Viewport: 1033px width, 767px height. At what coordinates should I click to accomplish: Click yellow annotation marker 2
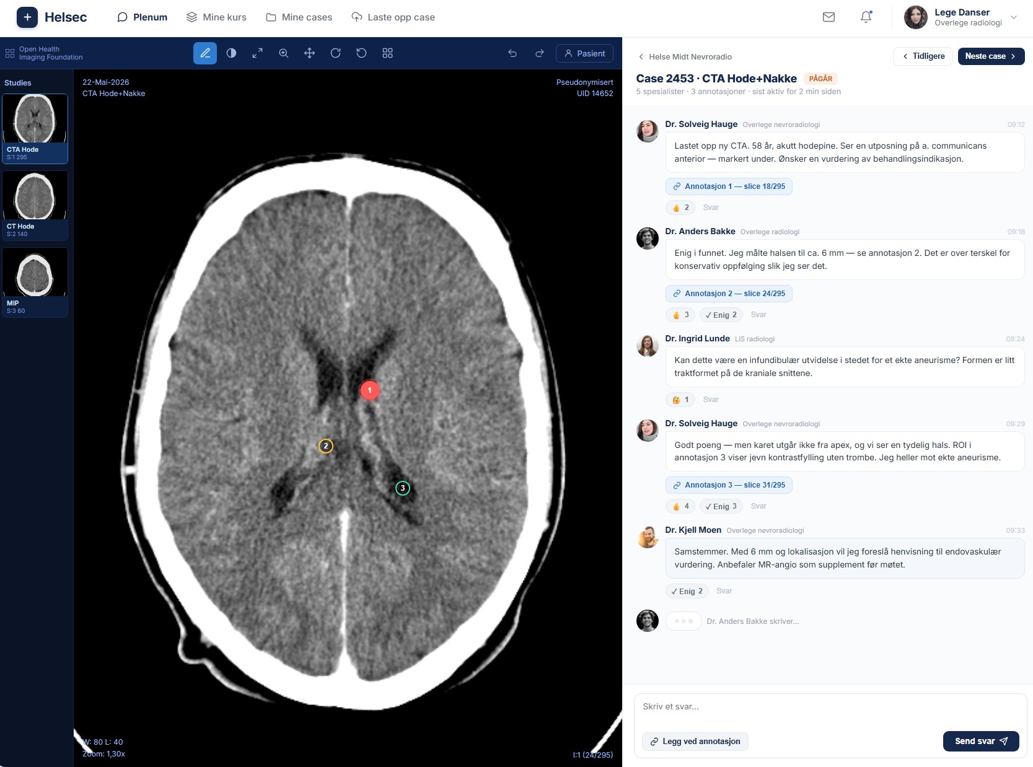click(326, 445)
